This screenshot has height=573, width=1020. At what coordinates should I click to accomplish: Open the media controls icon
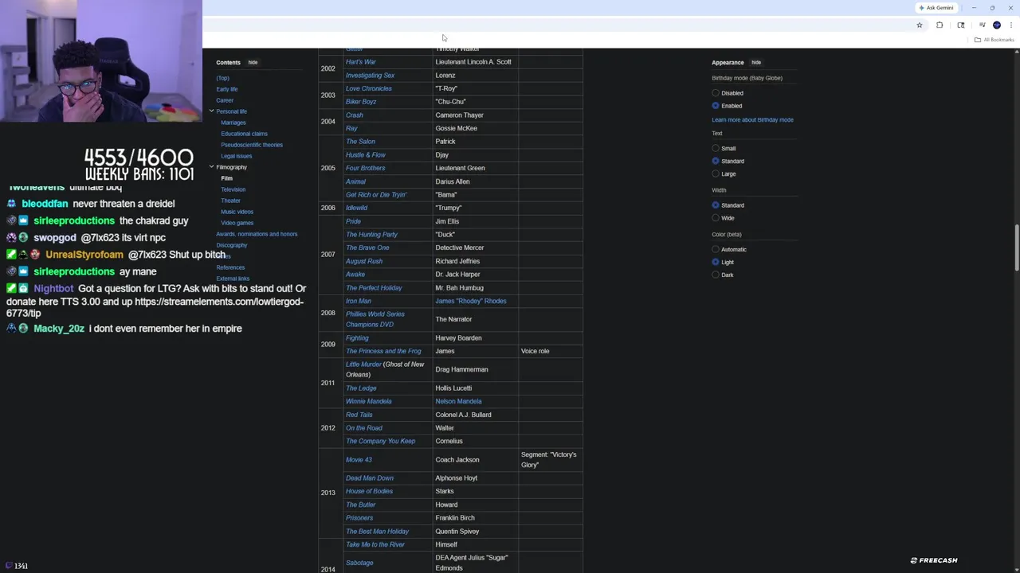pyautogui.click(x=982, y=25)
